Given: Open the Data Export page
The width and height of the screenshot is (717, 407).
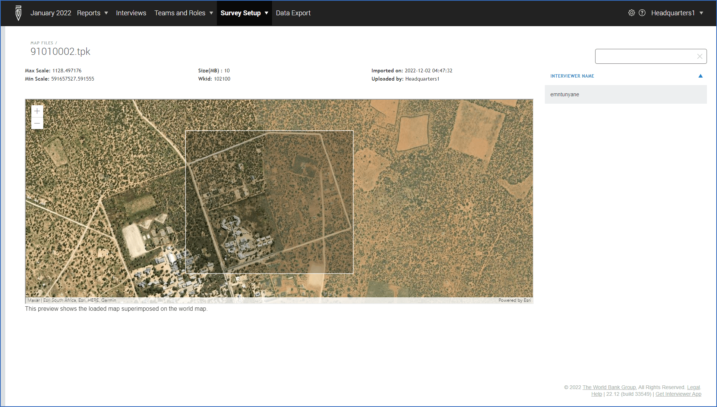Looking at the screenshot, I should 293,13.
